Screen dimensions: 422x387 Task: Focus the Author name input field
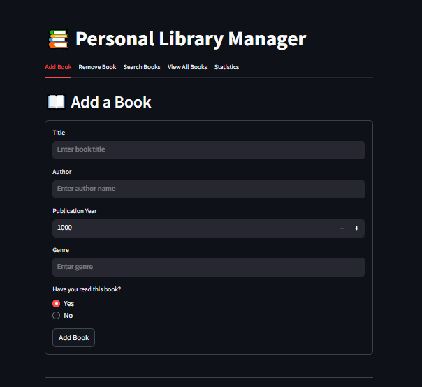209,189
